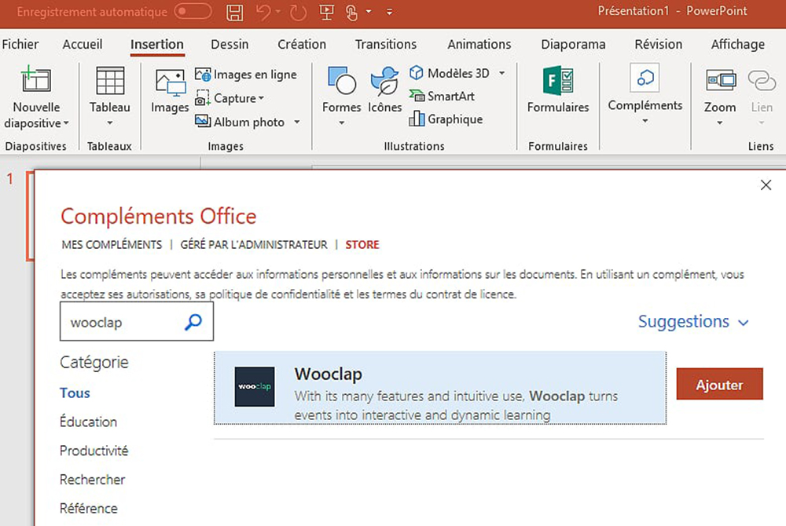Open GÉRÉ PAR L'ADMINISTRATEUR section
The image size is (786, 526).
[254, 245]
